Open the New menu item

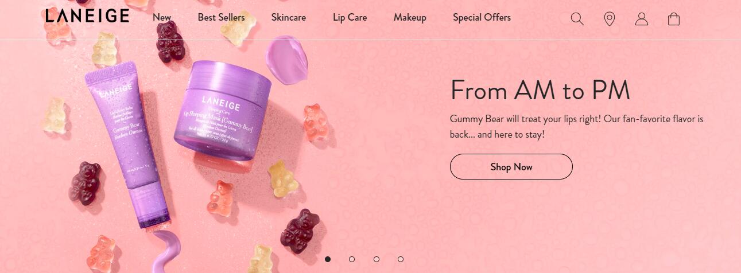pyautogui.click(x=162, y=17)
